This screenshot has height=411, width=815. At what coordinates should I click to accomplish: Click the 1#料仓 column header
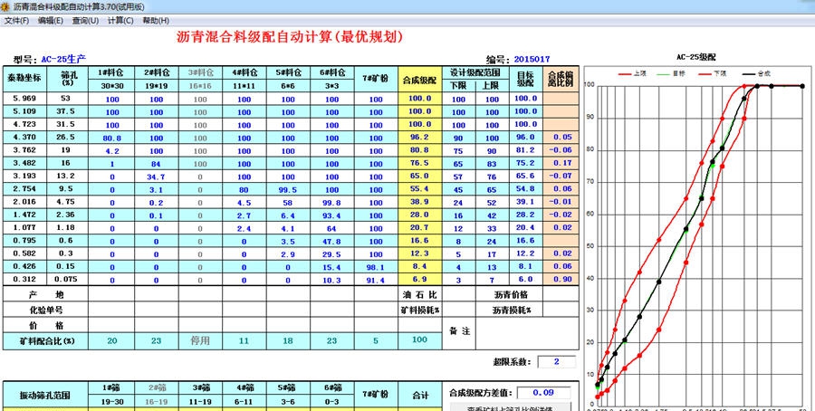[112, 72]
